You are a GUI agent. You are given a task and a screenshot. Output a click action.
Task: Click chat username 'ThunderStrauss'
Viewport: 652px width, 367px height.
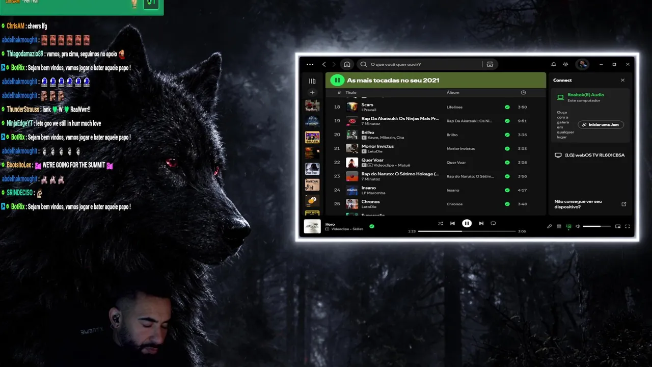coord(22,110)
